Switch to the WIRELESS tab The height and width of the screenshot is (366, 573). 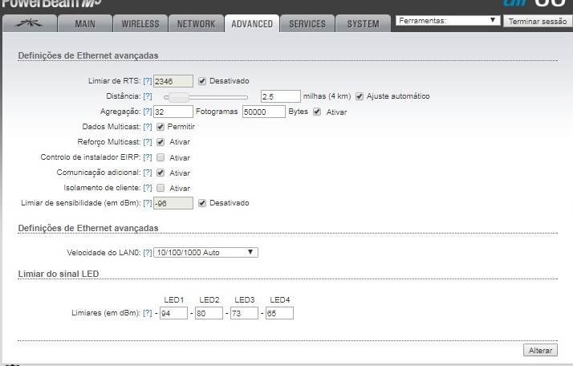[x=140, y=24]
